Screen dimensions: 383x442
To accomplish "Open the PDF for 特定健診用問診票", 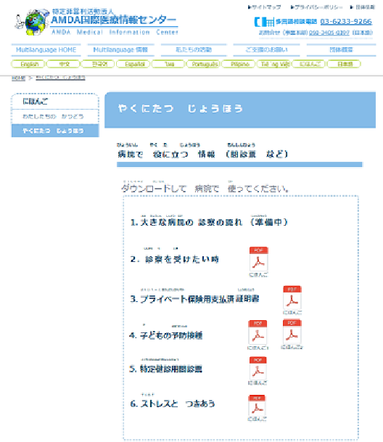I will [258, 369].
